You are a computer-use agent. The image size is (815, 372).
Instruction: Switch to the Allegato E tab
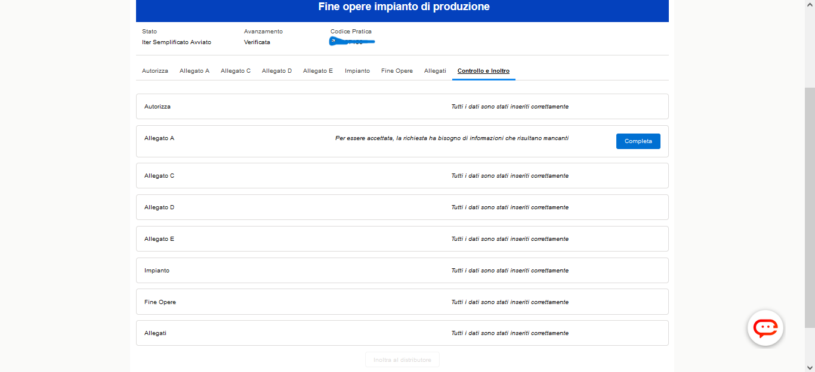tap(318, 71)
